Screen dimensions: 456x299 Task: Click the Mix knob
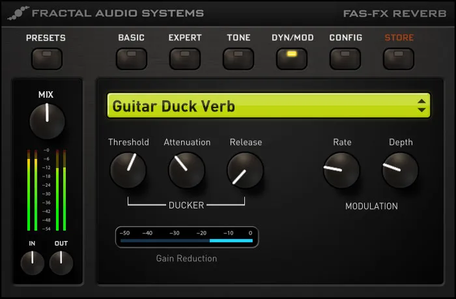[x=47, y=121]
